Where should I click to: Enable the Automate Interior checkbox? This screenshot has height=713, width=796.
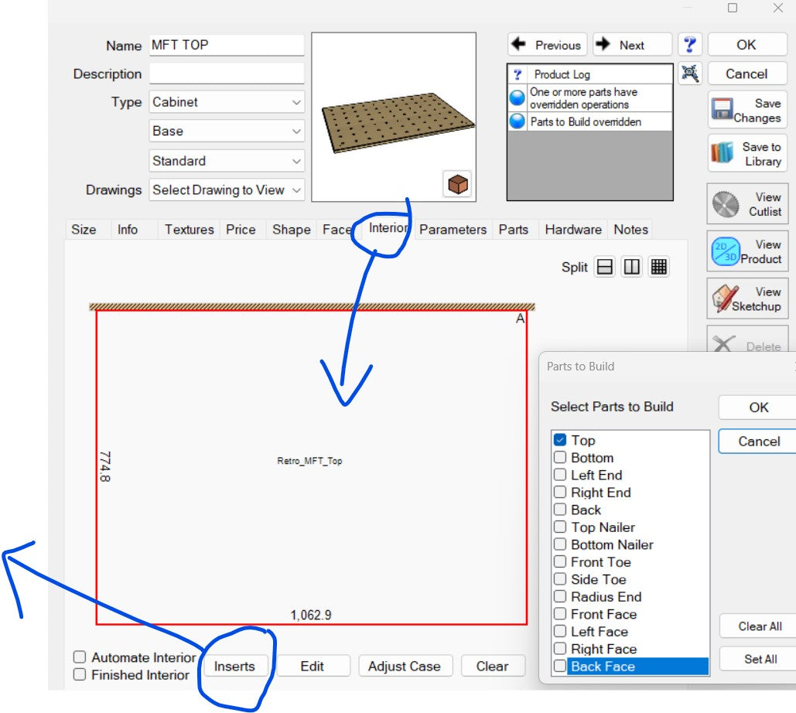(80, 657)
